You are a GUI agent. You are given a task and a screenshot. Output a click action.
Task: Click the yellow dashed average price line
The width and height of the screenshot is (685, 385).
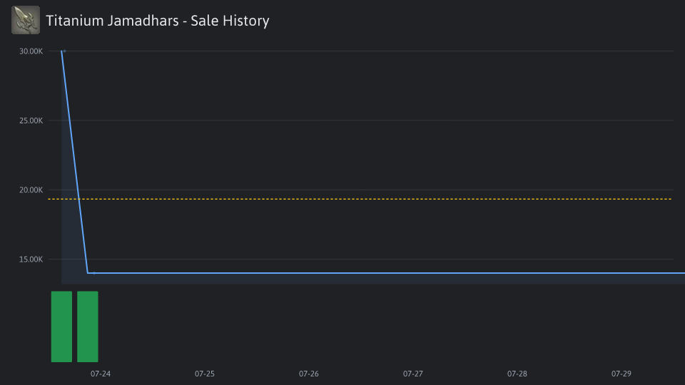click(360, 199)
